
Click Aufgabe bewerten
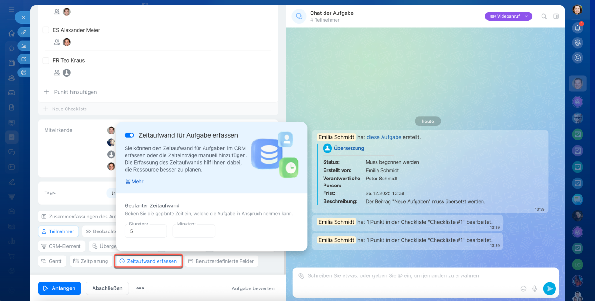pyautogui.click(x=253, y=288)
